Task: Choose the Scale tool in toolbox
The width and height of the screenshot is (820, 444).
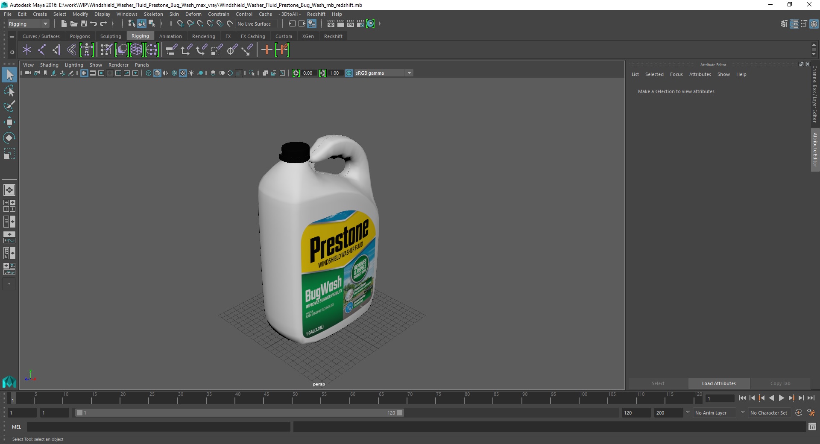Action: coord(9,154)
